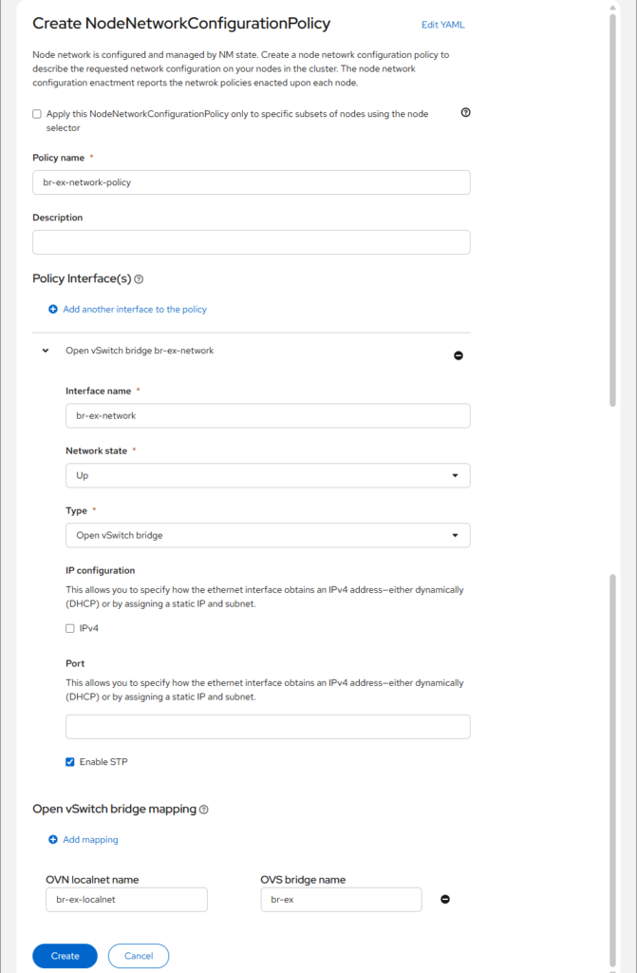637x973 pixels.
Task: Collapse the Open vSwitch bridge br-ex-network section
Action: pos(46,351)
